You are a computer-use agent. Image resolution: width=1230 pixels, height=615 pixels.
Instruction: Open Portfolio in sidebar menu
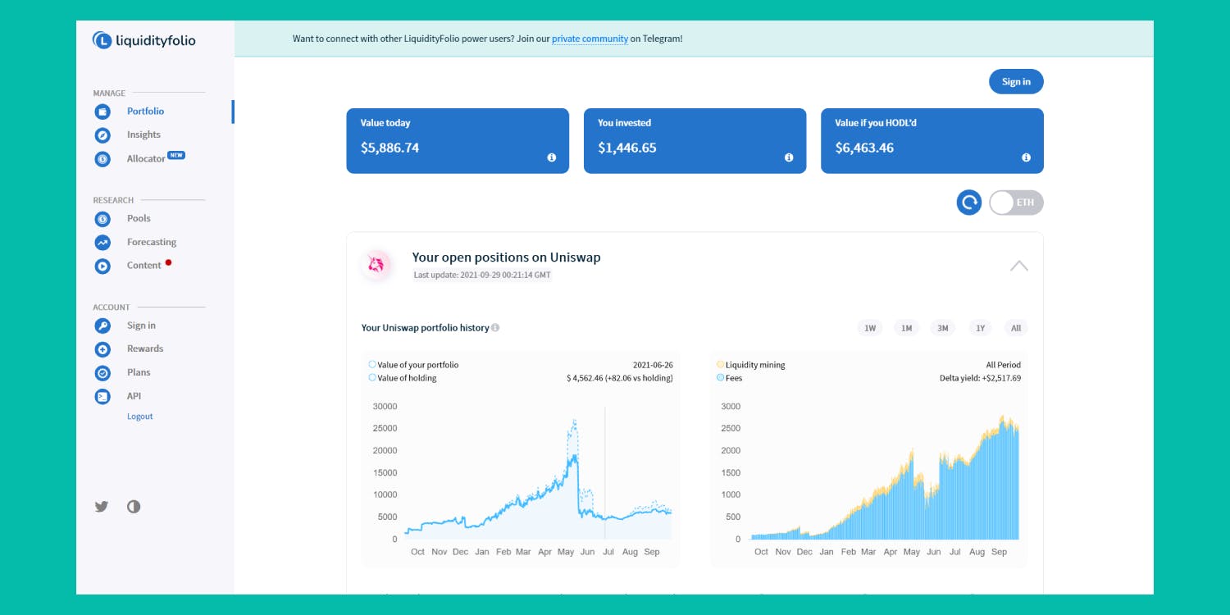click(146, 112)
